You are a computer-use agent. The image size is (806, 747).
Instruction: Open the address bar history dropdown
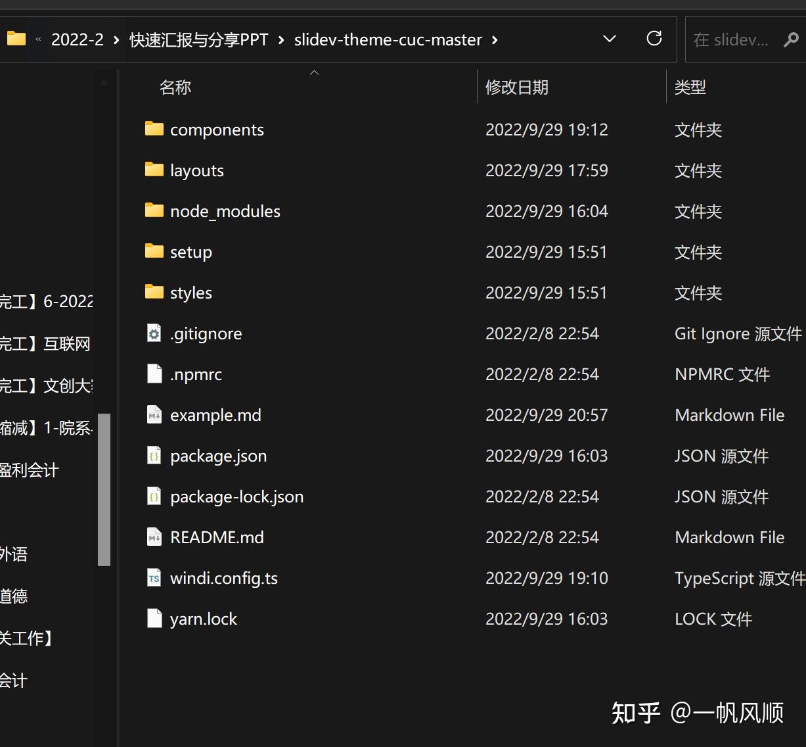[x=609, y=39]
